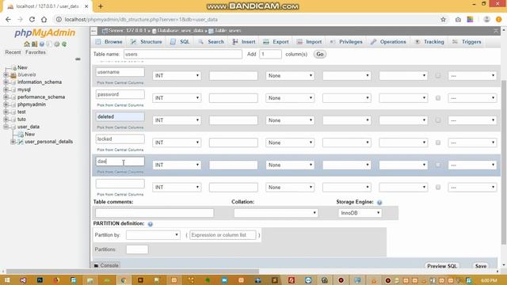The width and height of the screenshot is (507, 285).
Task: Open the Partition by dropdown
Action: 153,235
